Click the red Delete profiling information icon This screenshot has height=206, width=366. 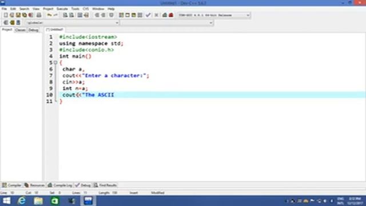coord(171,15)
